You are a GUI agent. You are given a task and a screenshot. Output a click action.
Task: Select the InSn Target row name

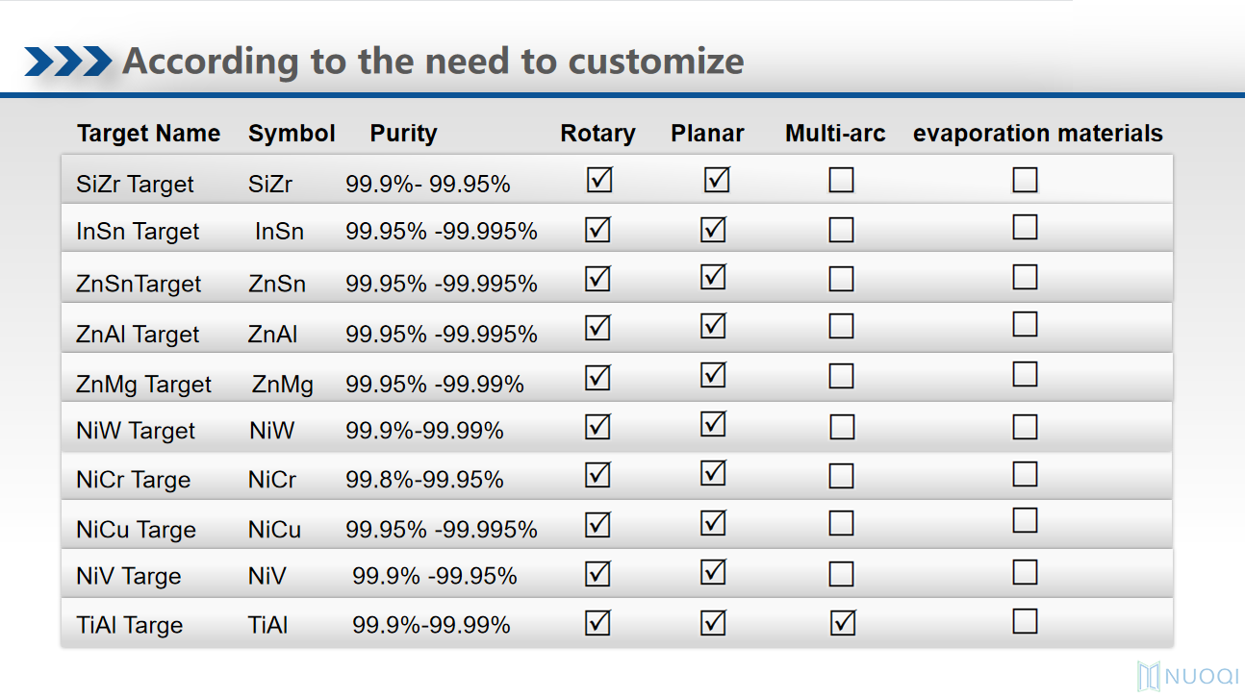[138, 232]
